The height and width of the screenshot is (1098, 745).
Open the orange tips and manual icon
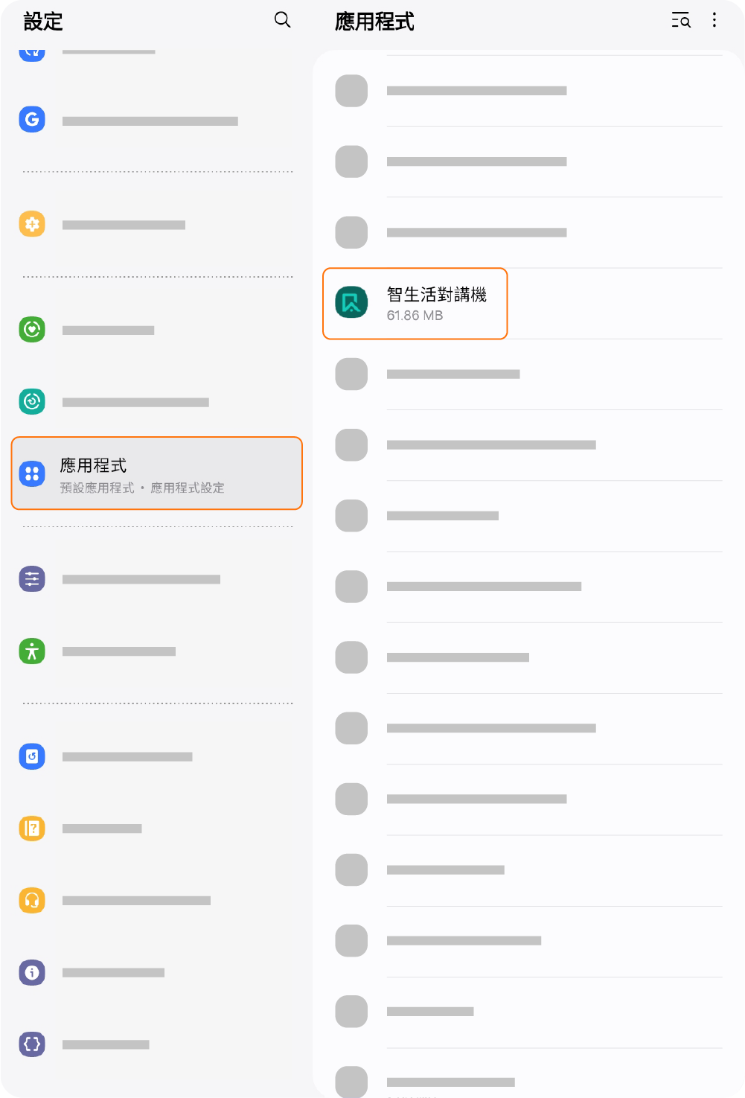(32, 829)
